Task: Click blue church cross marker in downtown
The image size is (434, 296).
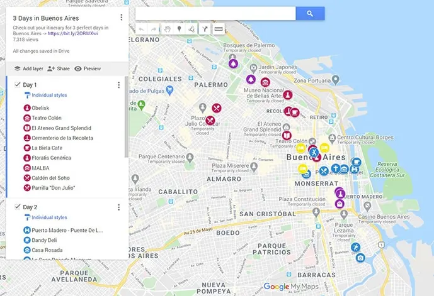Action: (x=336, y=168)
